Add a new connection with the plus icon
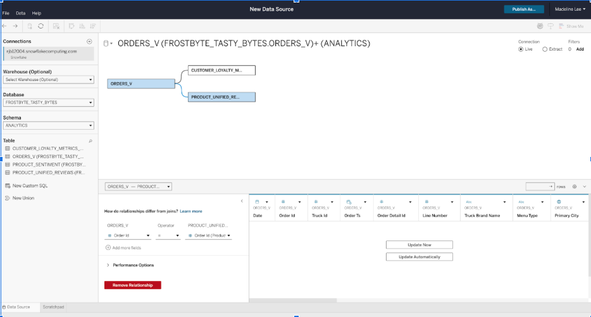 89,41
